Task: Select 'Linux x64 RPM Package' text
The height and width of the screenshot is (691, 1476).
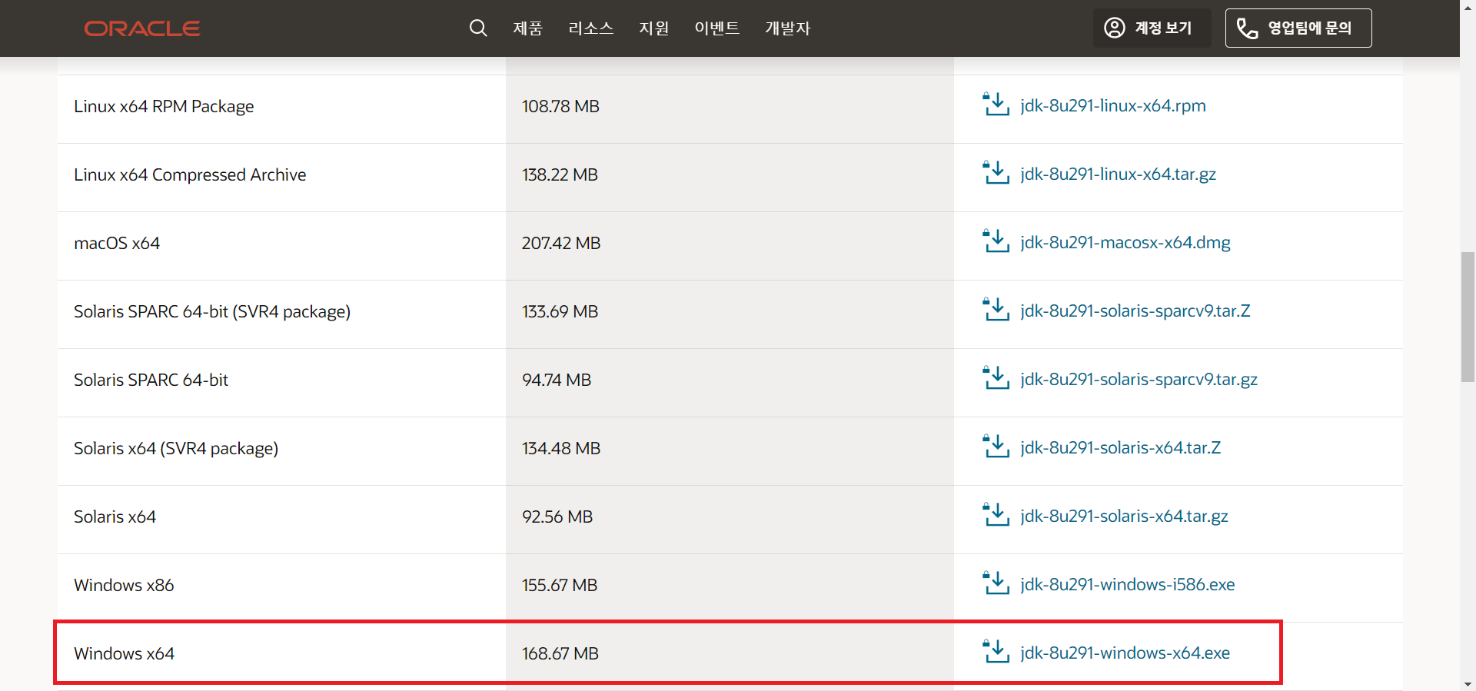Action: 164,106
